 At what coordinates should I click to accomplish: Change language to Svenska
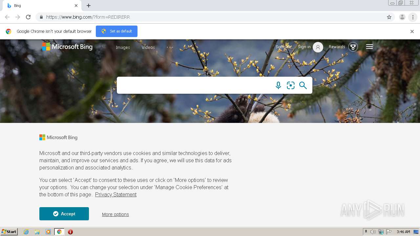[x=283, y=47]
